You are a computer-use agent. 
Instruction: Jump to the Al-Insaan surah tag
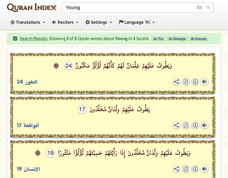(199, 39)
